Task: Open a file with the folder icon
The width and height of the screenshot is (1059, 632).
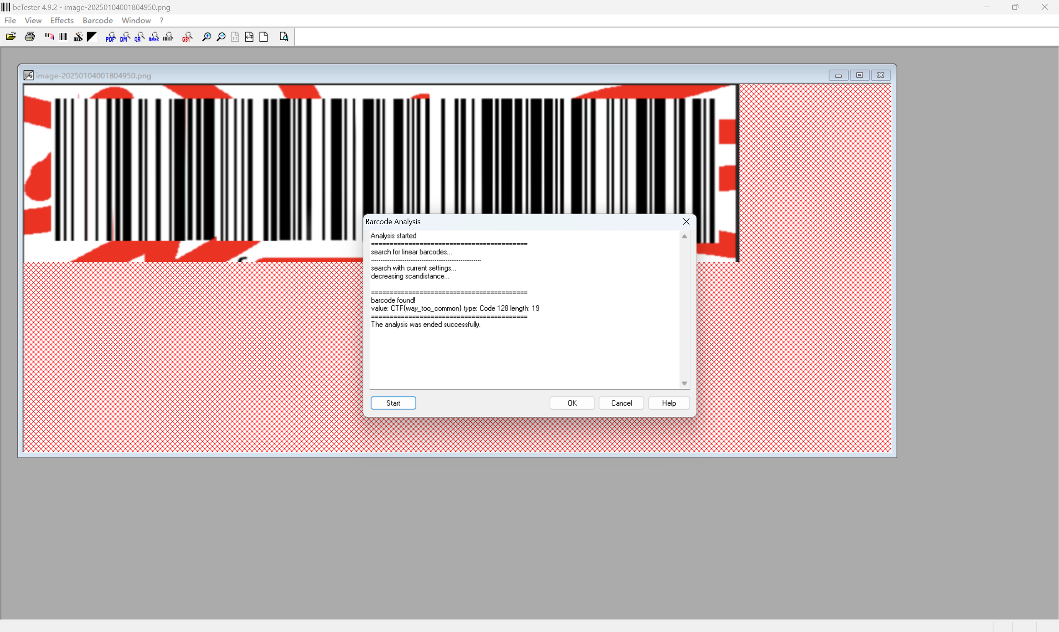Action: (x=11, y=37)
